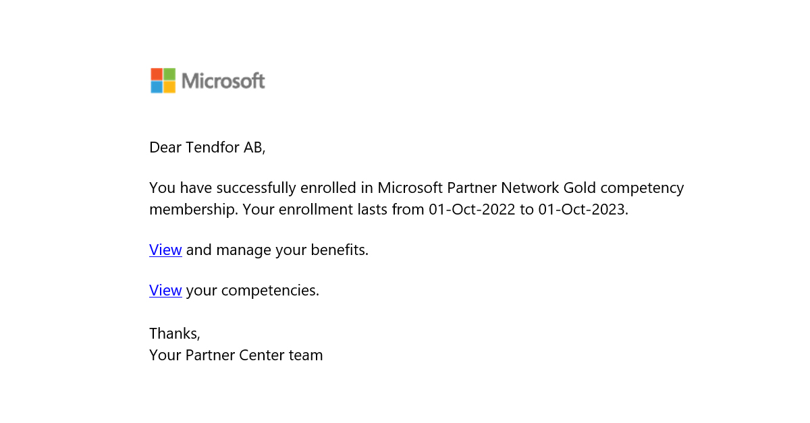Click the 'Your Partner Center team' signature
The image size is (810, 423).
point(236,355)
